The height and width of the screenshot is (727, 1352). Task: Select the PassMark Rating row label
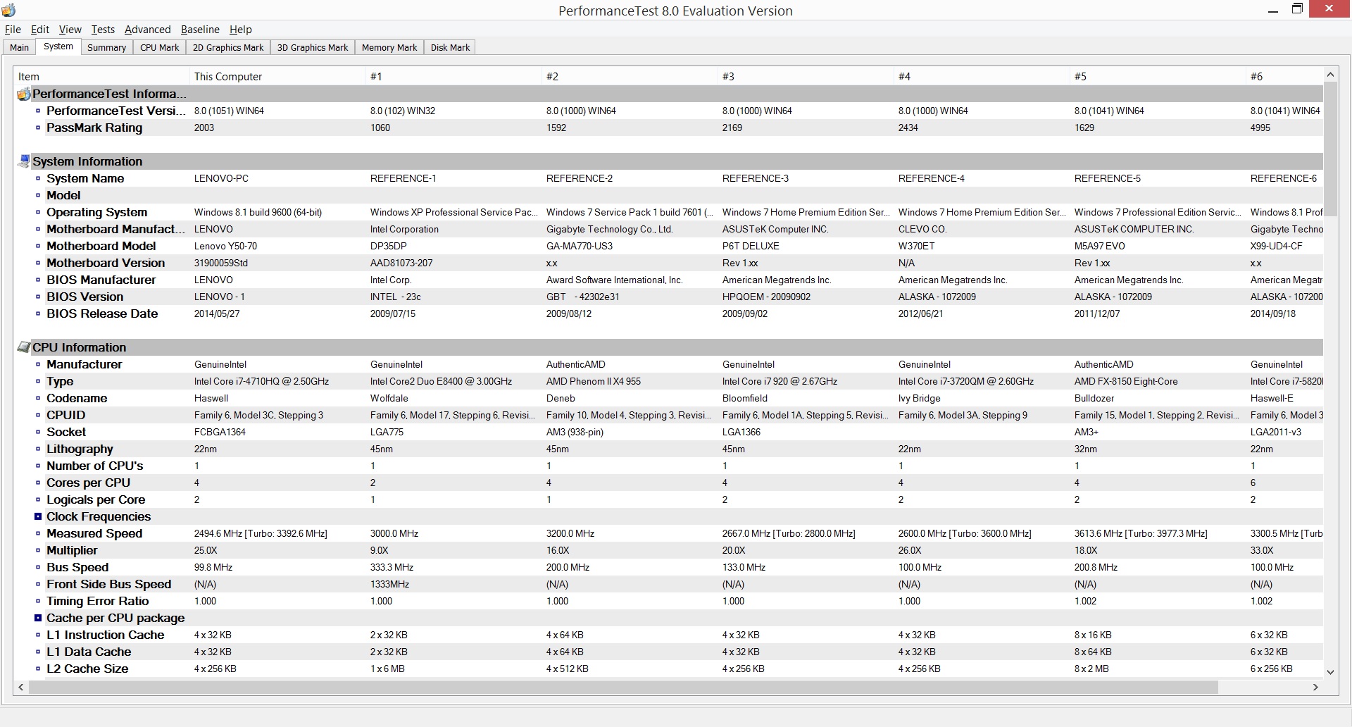[x=94, y=128]
